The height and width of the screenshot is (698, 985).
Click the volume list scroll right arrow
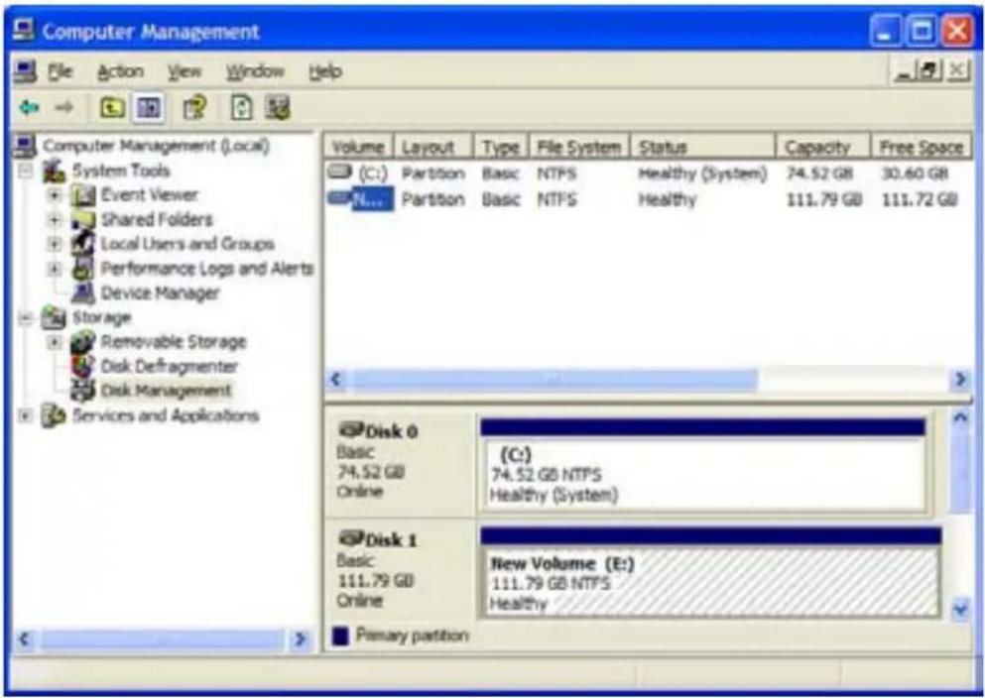[960, 380]
